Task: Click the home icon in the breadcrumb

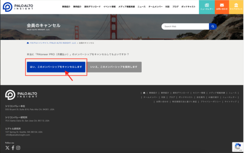Action: [28, 43]
